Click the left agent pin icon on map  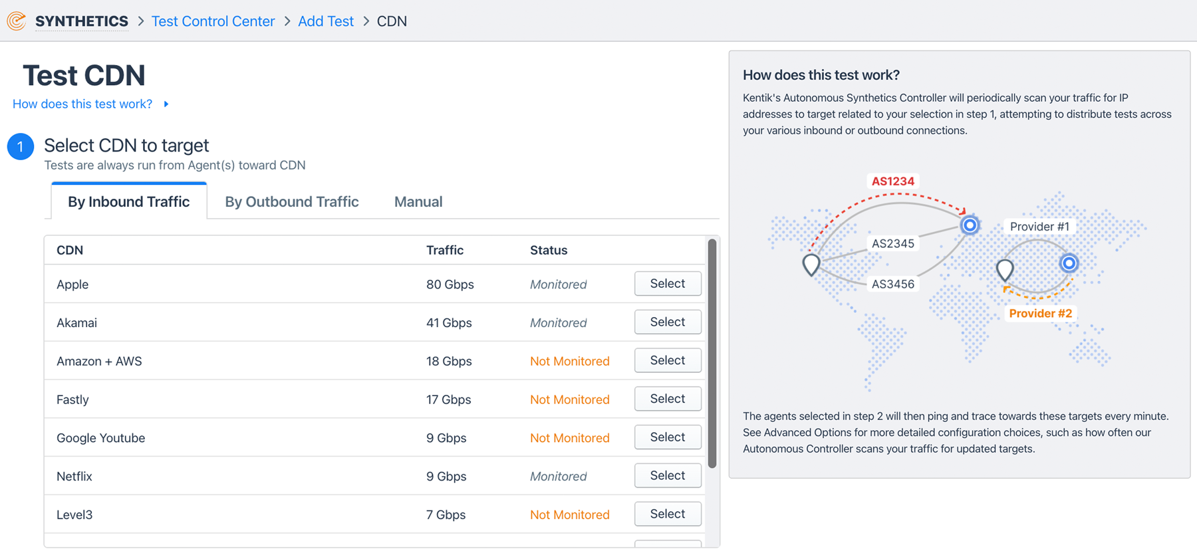[x=811, y=265]
